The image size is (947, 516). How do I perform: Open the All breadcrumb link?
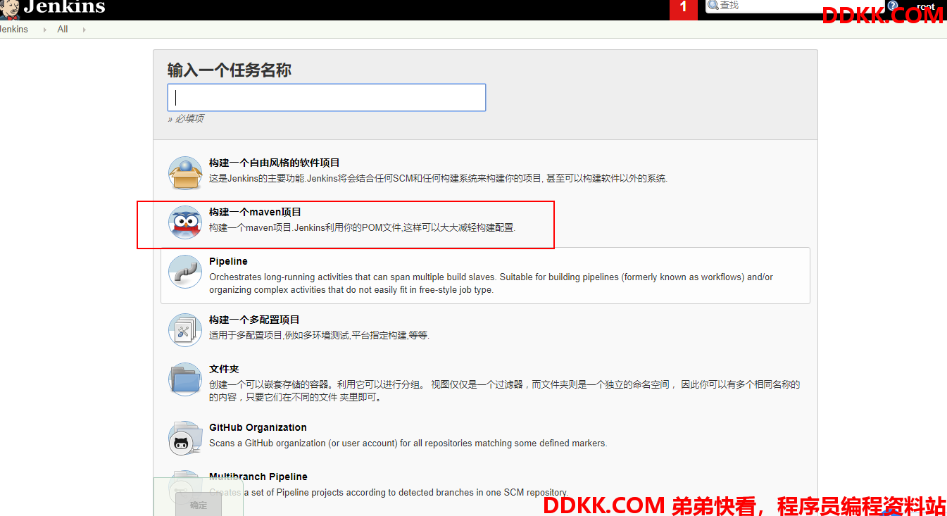coord(63,30)
